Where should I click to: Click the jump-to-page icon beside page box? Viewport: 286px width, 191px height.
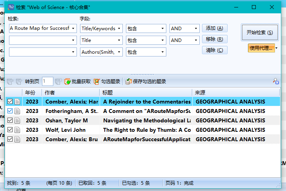coord(58,81)
